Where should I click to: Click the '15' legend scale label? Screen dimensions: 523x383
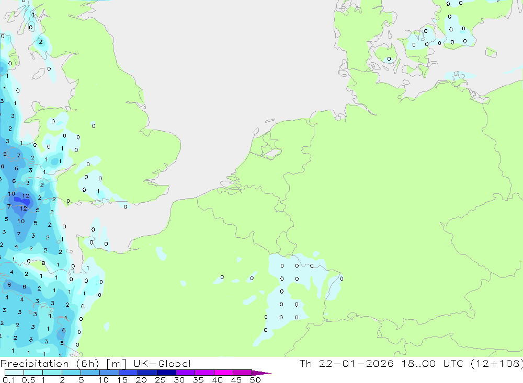coord(122,380)
